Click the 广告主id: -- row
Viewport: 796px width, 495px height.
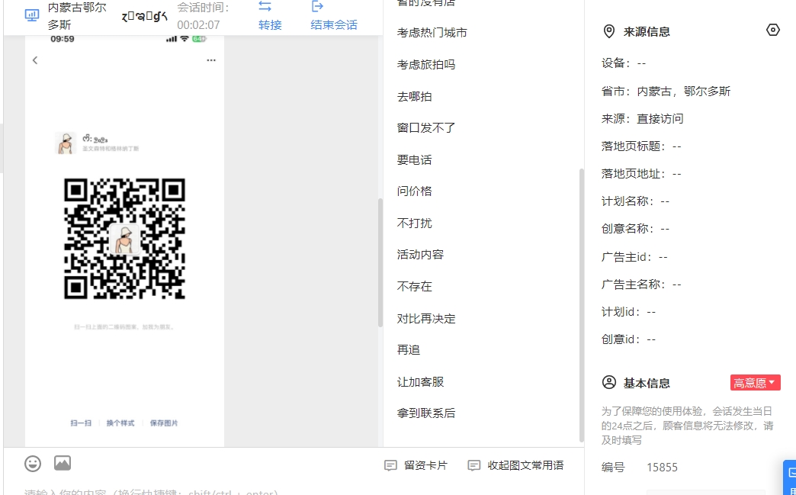(x=634, y=257)
